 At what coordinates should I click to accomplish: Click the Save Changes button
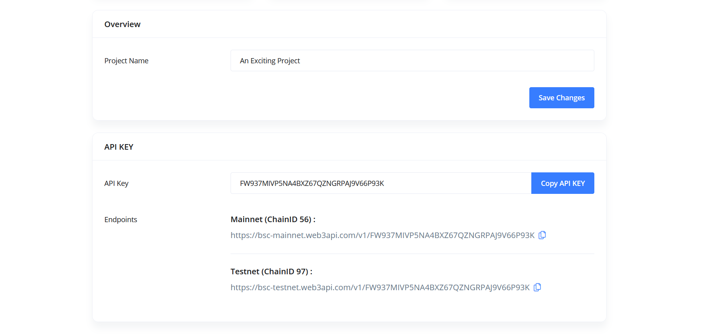coord(561,98)
